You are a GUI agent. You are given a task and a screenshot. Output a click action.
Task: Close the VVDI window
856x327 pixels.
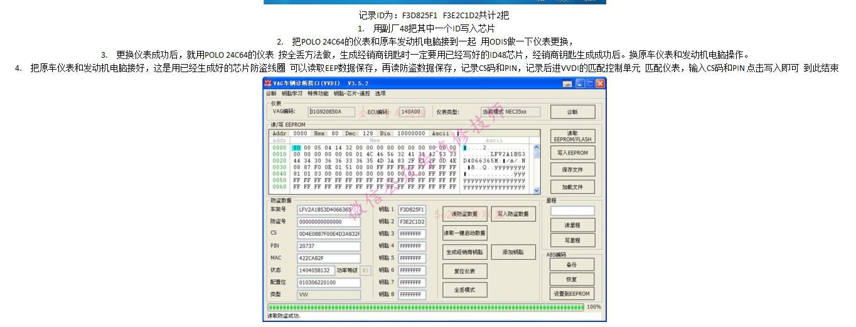point(600,83)
